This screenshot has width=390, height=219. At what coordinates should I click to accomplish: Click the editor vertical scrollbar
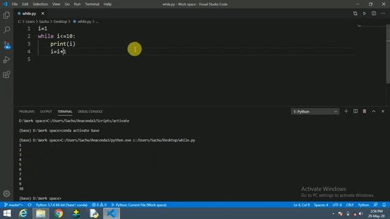pyautogui.click(x=388, y=54)
